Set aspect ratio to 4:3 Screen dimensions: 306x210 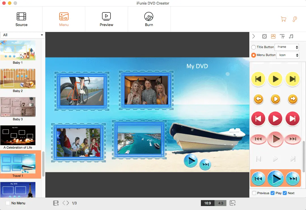tap(221, 203)
